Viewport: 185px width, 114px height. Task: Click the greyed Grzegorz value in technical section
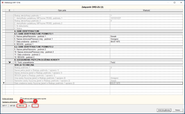[146, 78]
